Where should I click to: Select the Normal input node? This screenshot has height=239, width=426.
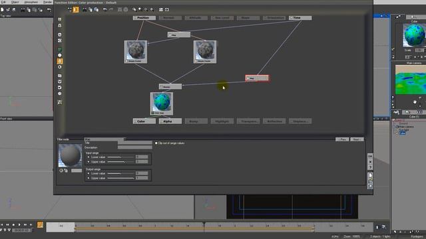(x=170, y=18)
